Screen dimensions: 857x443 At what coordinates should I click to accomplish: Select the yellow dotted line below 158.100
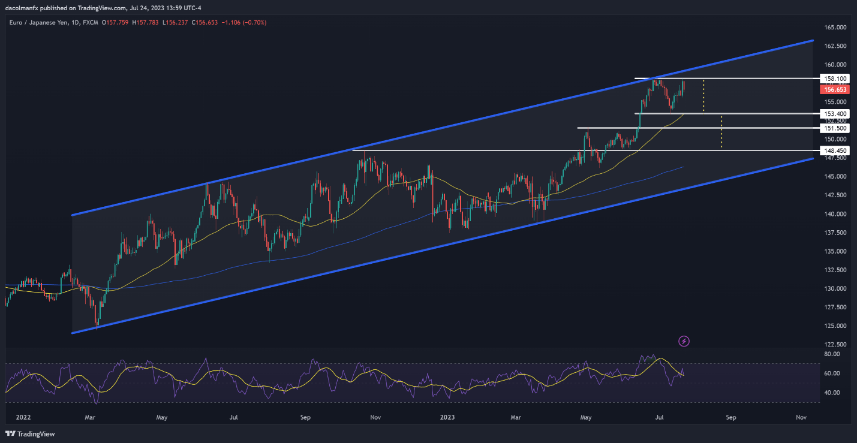tap(703, 96)
